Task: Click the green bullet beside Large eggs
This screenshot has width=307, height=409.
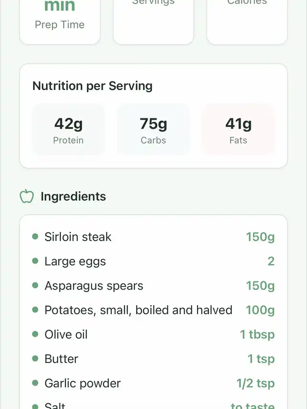Action: click(x=35, y=261)
